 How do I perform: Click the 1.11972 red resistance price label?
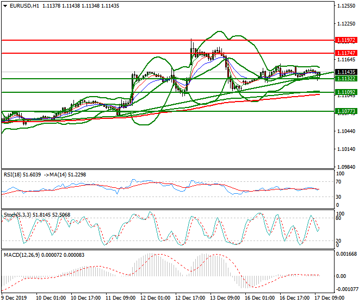click(x=346, y=40)
